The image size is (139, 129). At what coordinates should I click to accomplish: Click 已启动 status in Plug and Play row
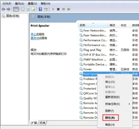(x=125, y=50)
